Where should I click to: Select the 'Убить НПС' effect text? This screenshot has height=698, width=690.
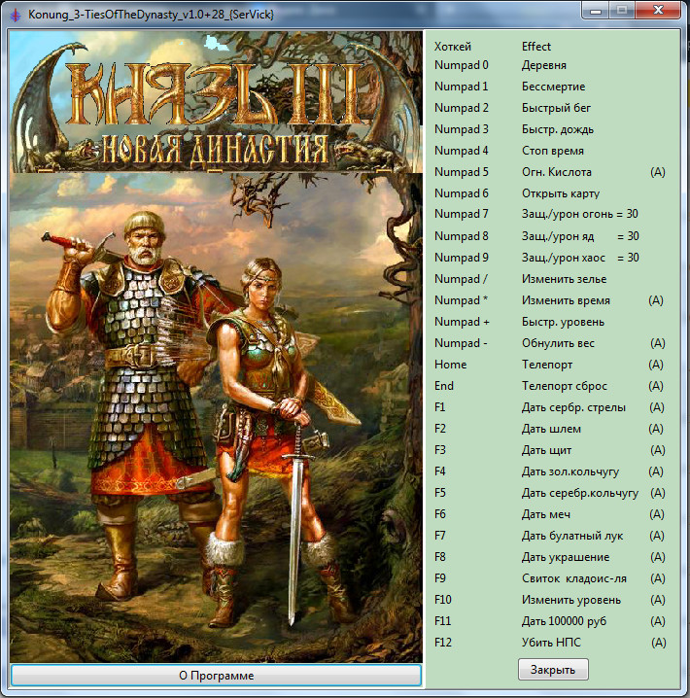(x=551, y=643)
